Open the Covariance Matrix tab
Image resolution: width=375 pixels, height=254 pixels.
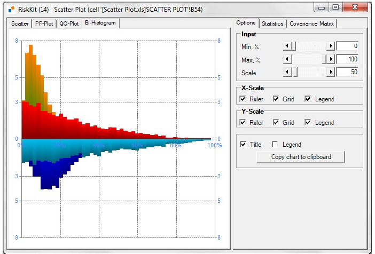(x=312, y=23)
